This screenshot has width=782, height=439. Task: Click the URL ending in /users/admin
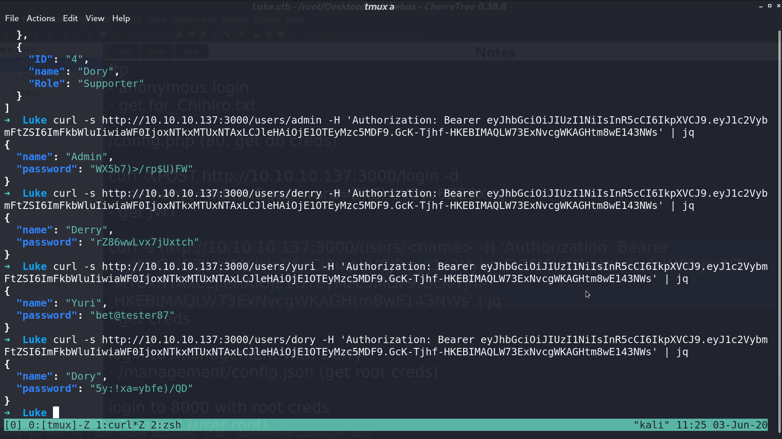click(x=212, y=120)
